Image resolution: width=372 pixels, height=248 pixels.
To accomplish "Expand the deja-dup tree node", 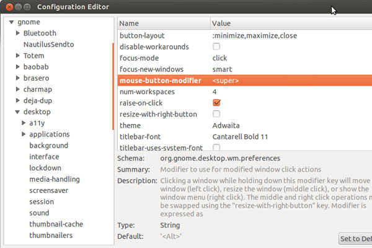I will tap(18, 100).
